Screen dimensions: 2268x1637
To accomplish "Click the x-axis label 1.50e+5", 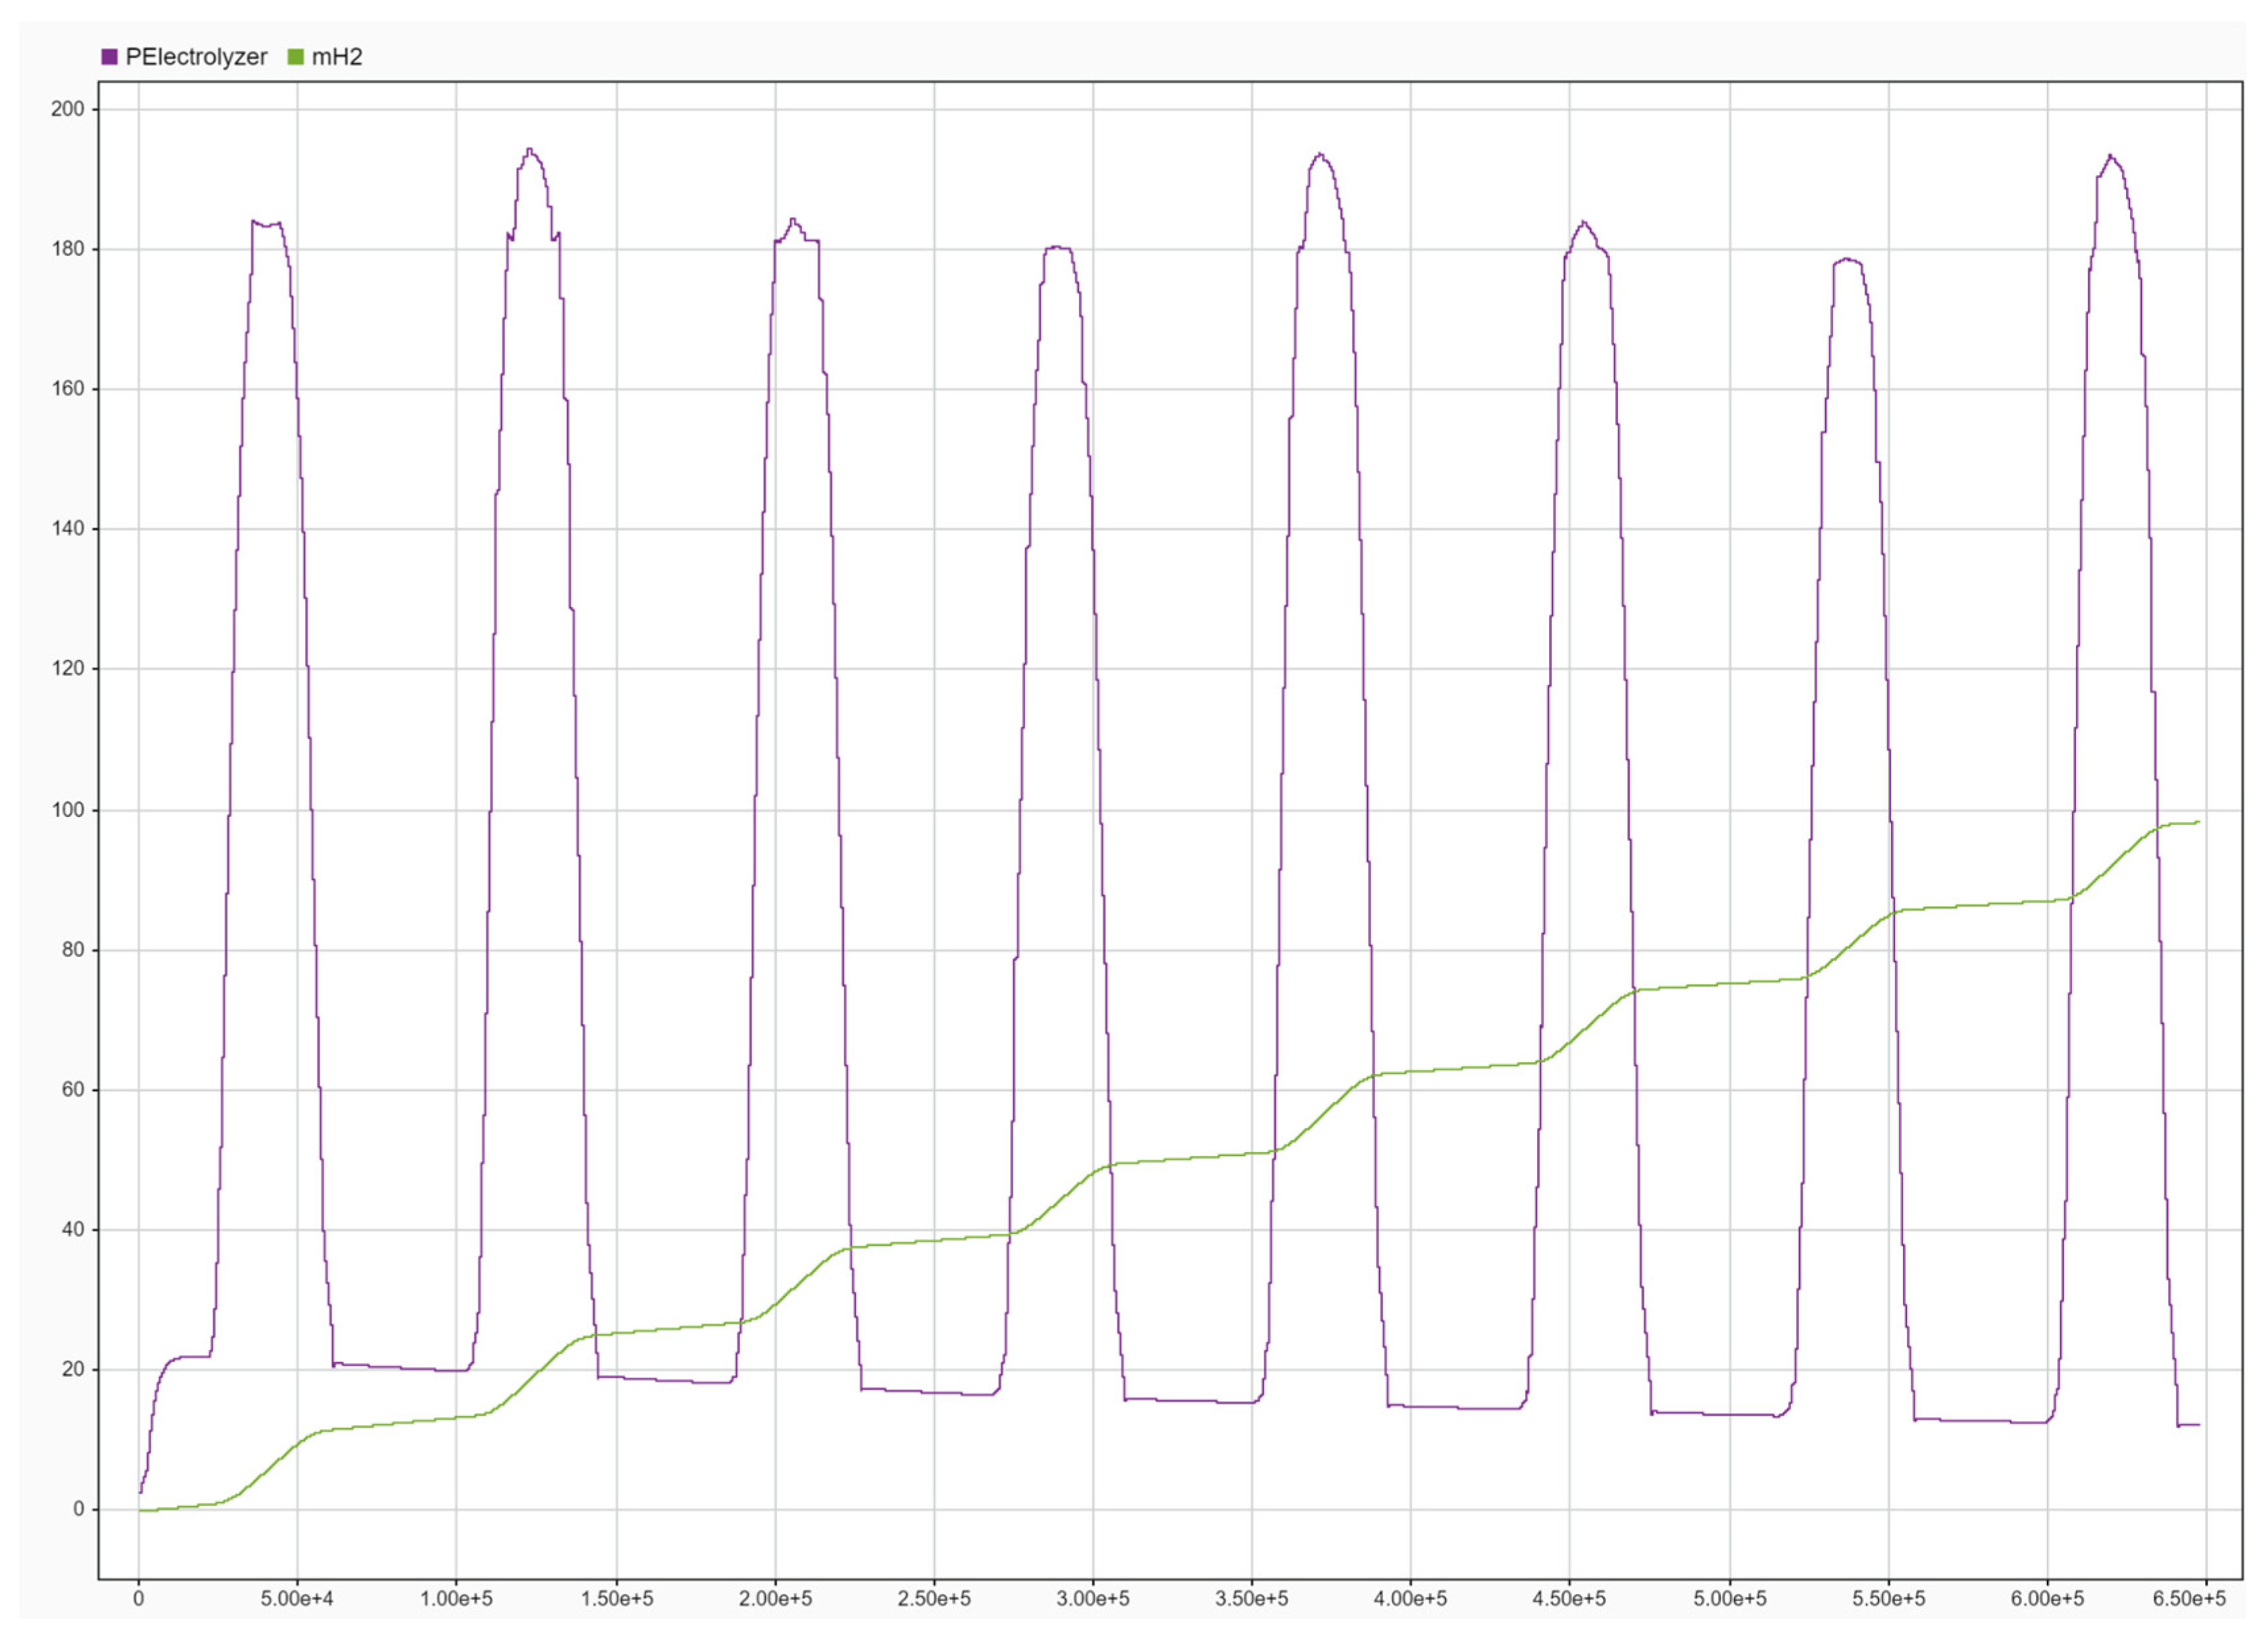I will tap(616, 1599).
